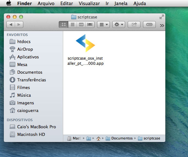Viewport: 188px width, 157px height.
Task: Click the Mac disk in path bar
Action: click(x=74, y=138)
